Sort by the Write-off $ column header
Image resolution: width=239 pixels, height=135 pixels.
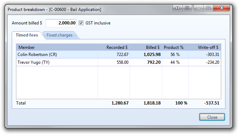coord(205,47)
